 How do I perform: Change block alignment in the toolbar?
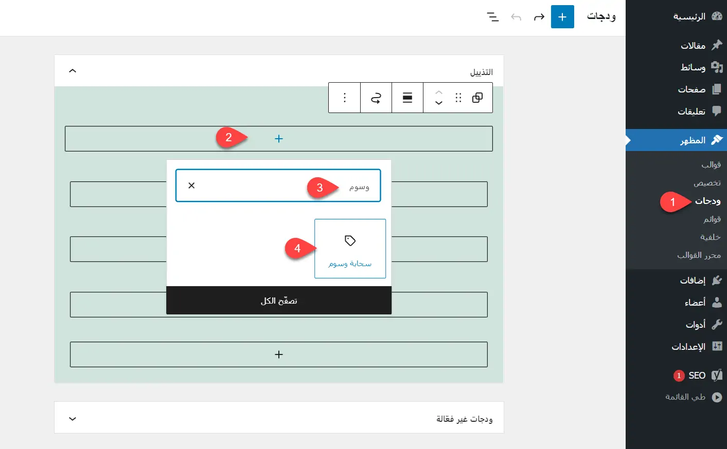pos(407,98)
